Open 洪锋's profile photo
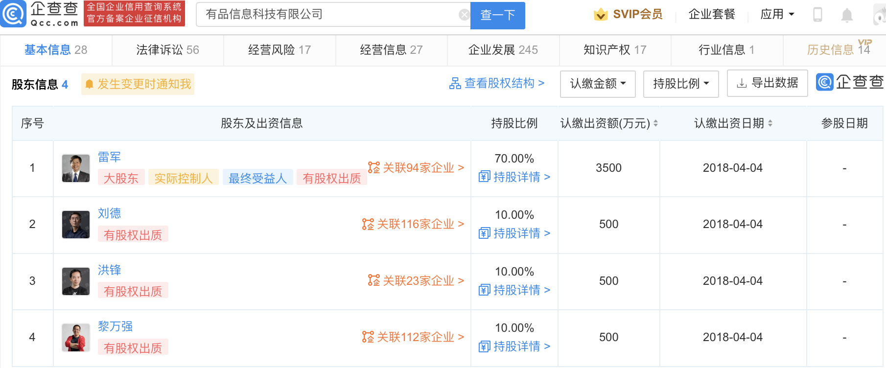The image size is (886, 368). pos(76,281)
